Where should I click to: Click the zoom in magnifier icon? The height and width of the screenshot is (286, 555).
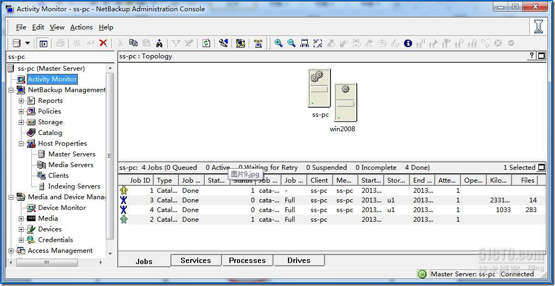278,43
